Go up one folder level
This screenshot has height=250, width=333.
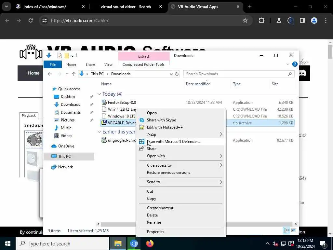click(x=74, y=74)
